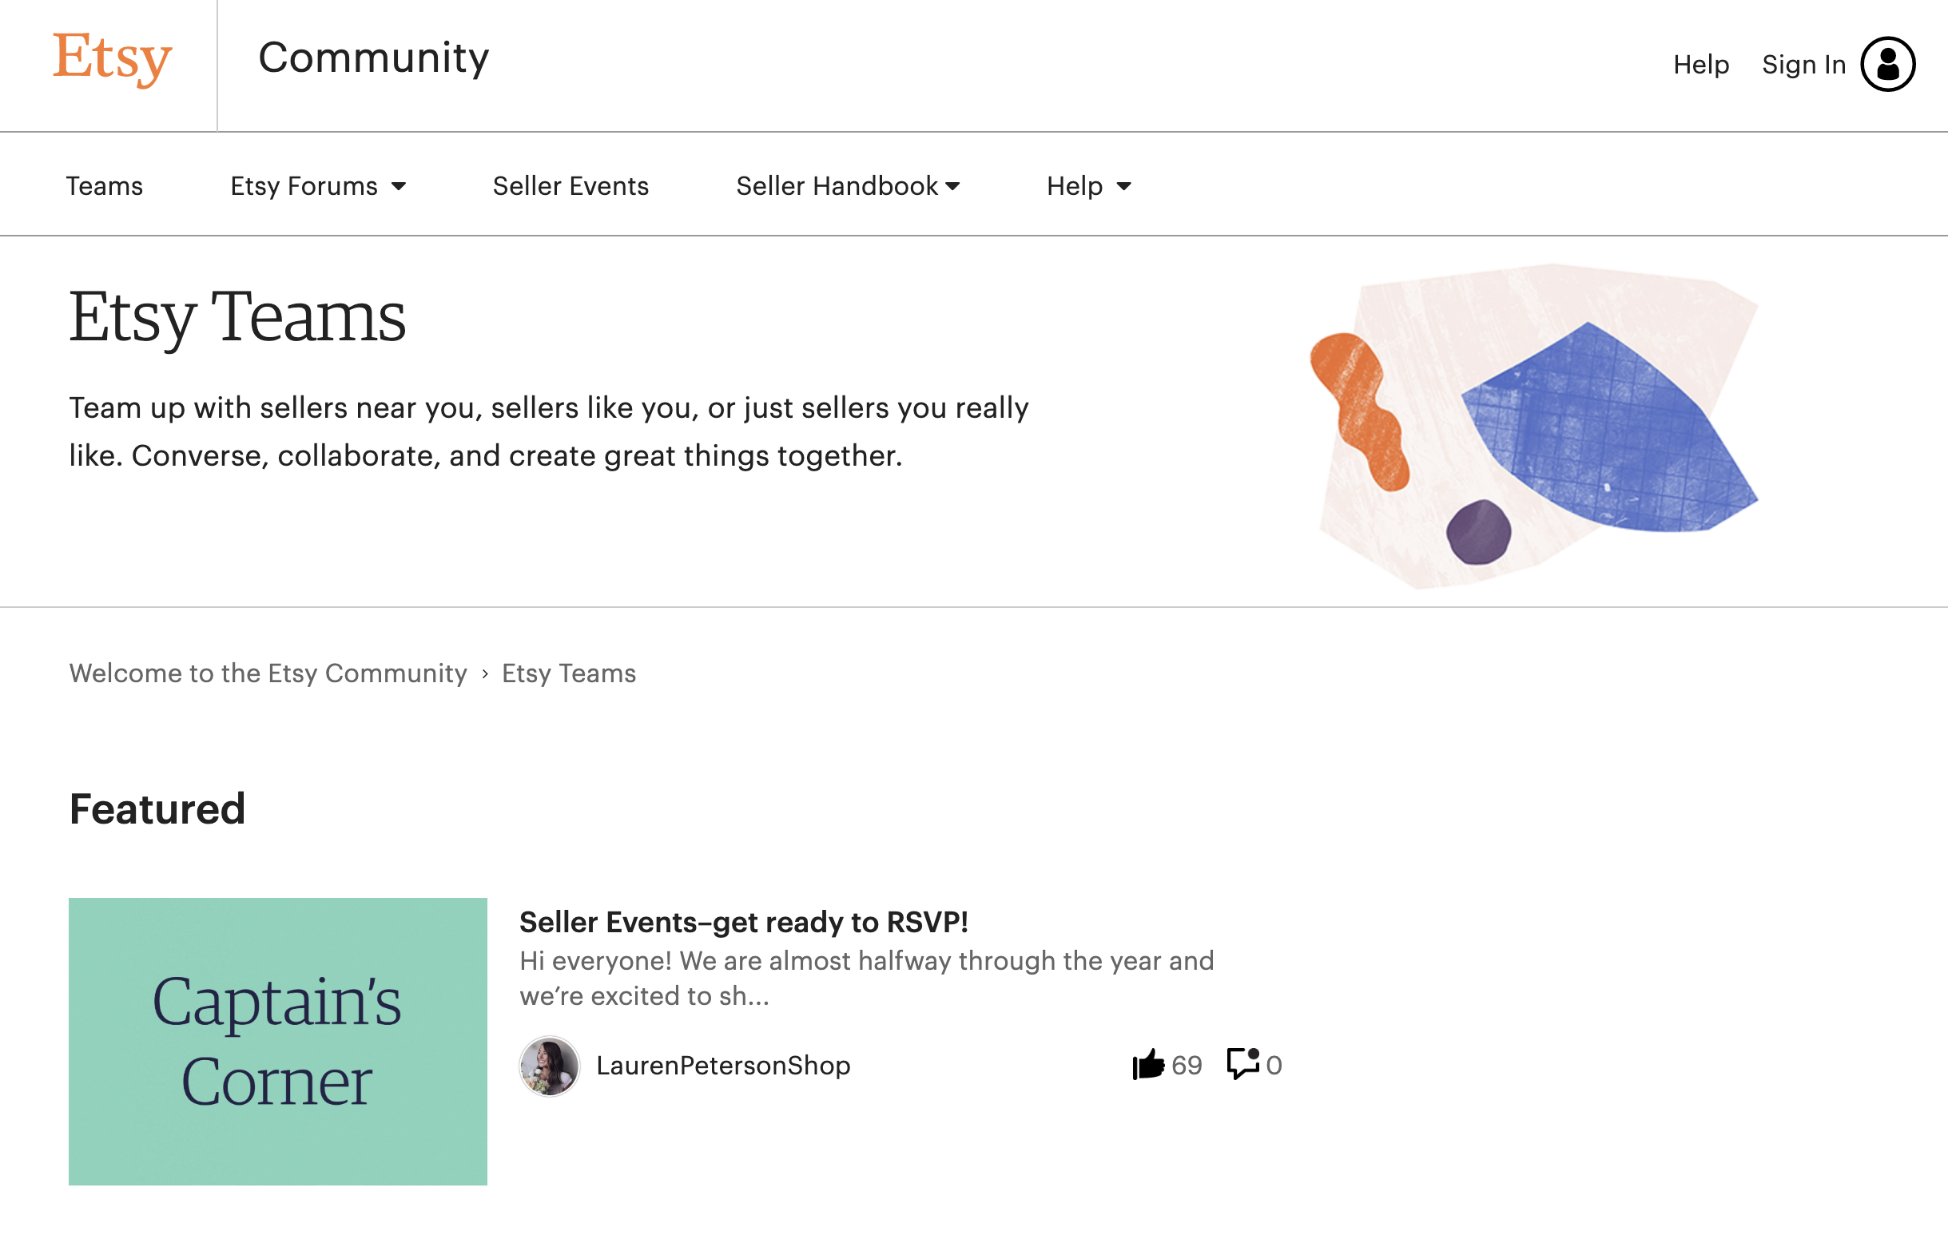Click the comment replies bubble icon
The image size is (1948, 1235).
pyautogui.click(x=1243, y=1063)
